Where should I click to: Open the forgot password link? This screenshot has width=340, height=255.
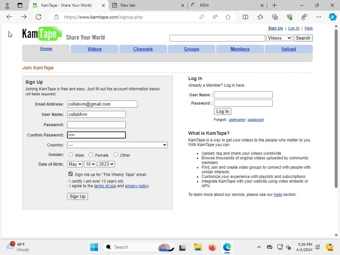(256, 120)
